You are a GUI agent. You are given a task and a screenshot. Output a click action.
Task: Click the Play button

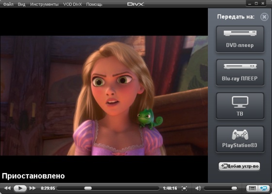click(x=20, y=188)
